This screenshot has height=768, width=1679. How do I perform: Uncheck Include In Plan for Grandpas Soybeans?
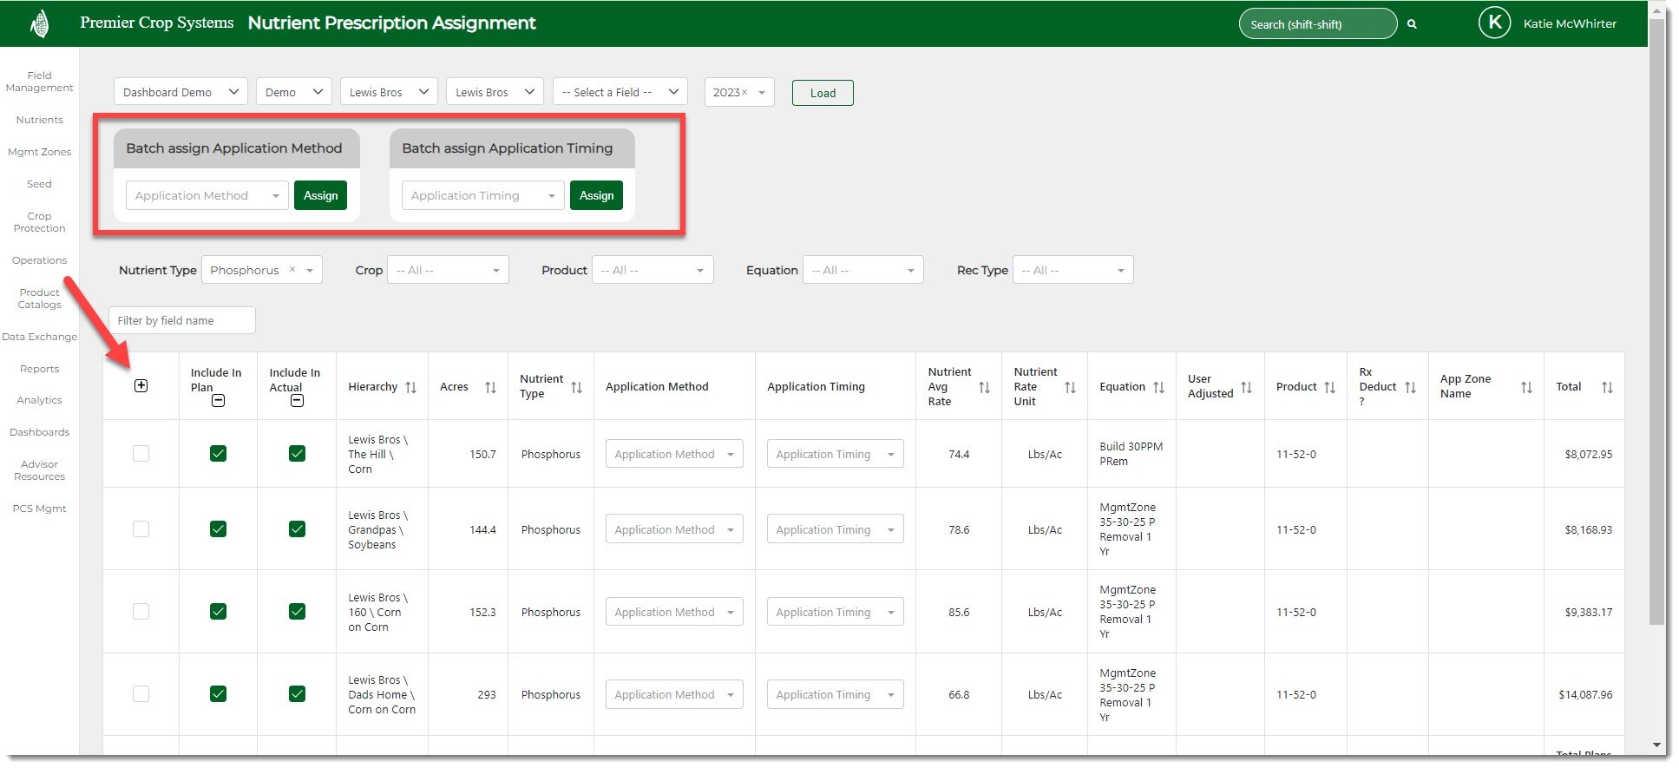point(219,529)
